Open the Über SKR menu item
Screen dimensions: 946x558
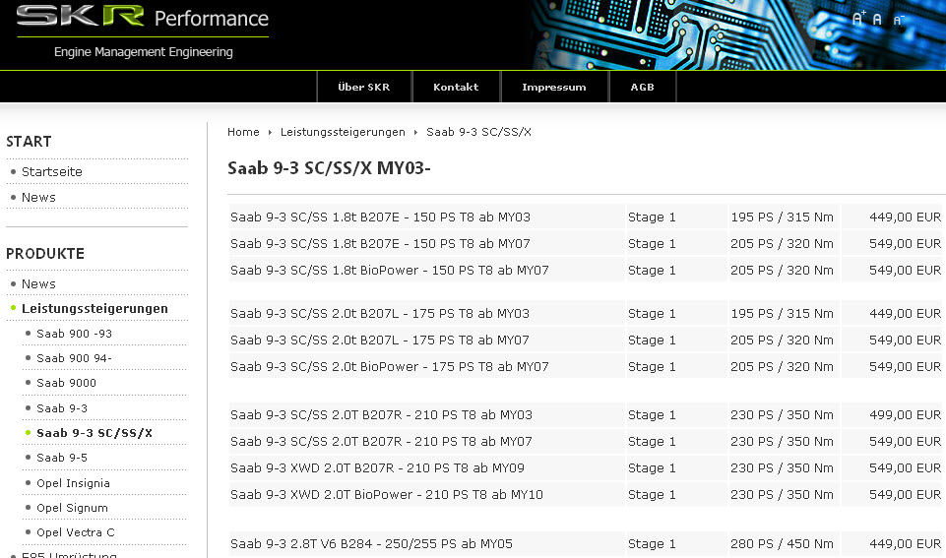364,87
